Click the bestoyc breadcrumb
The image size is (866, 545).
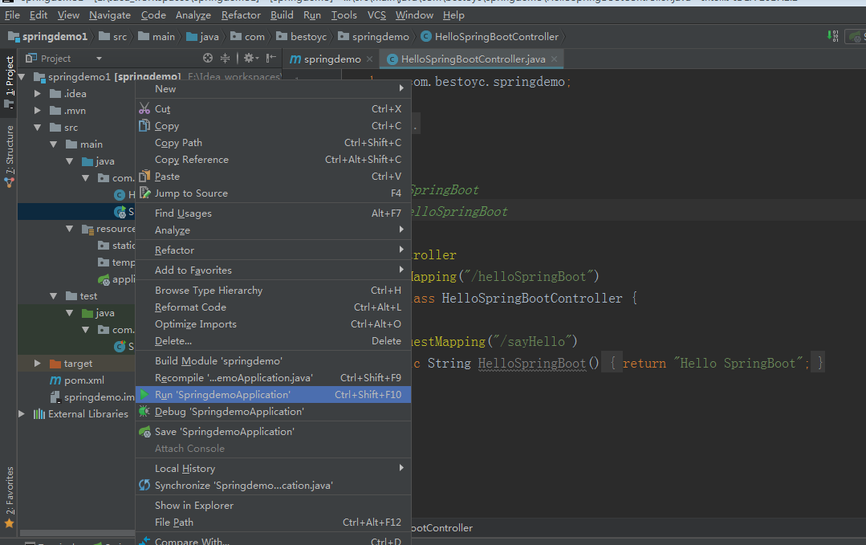[302, 36]
